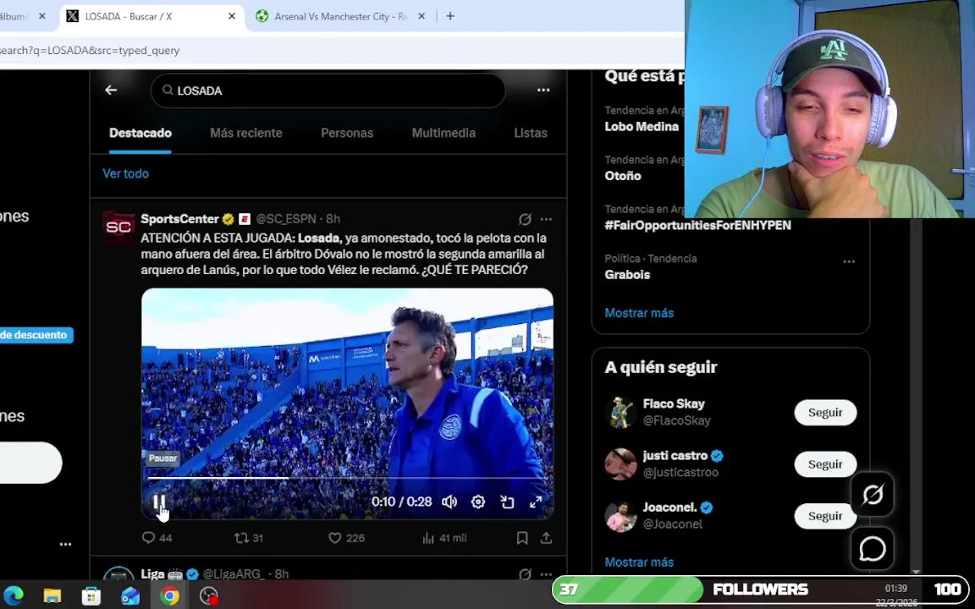Open floating messages chat button
The width and height of the screenshot is (975, 609).
[873, 549]
